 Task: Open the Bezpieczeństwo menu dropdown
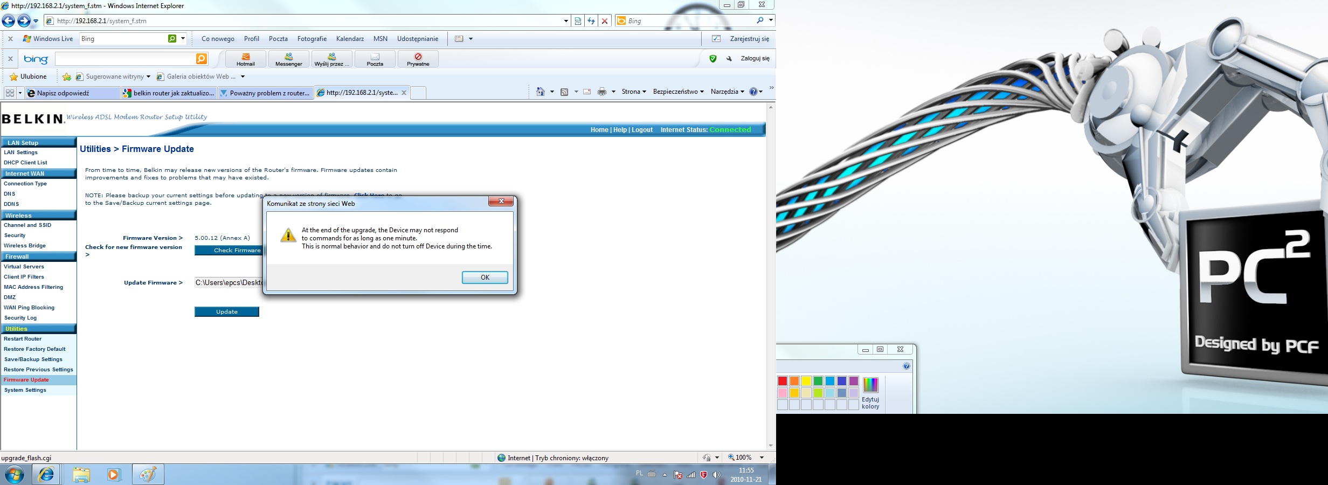(x=679, y=92)
